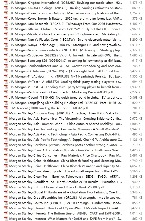Click the PDF icon of Yangzijiang Shipbuilding file
The image size is (145, 221).
click(x=6, y=103)
